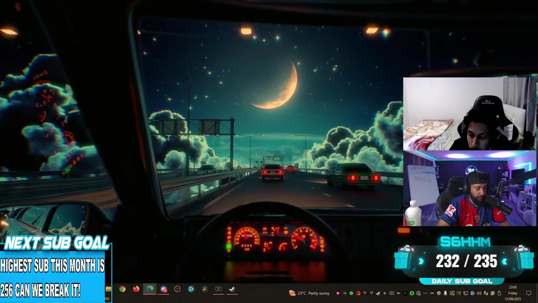Open OBS Studio from the taskbar
The width and height of the screenshot is (538, 303).
point(177,289)
